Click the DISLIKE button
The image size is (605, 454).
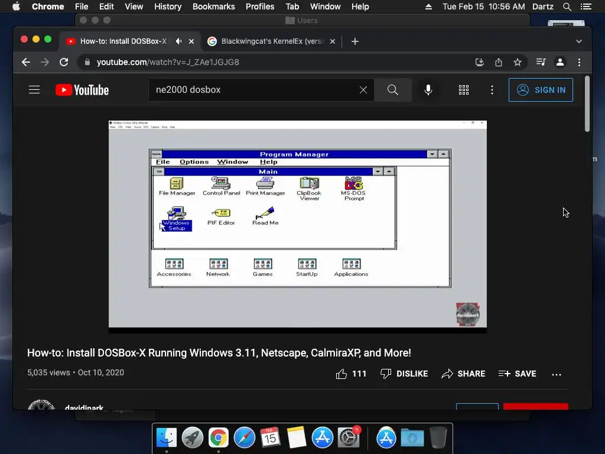(404, 374)
